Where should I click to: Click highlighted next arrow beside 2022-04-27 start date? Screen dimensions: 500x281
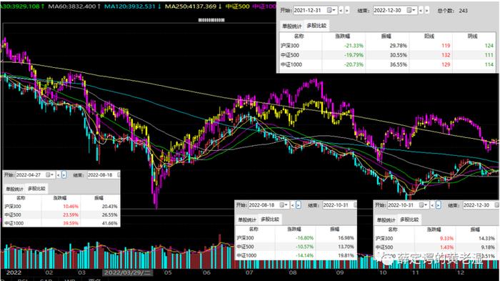pyautogui.click(x=64, y=174)
